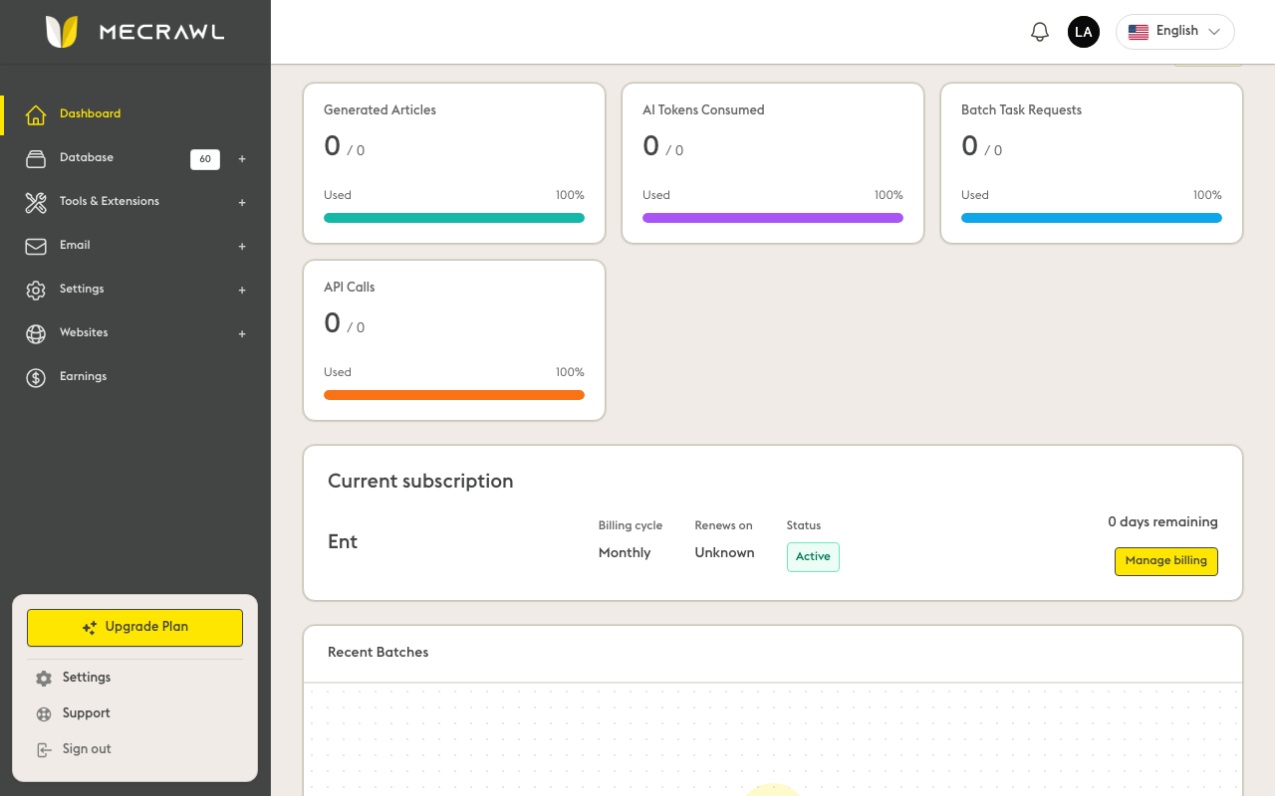Screen dimensions: 1275x796
Task: Expand the Websites submenu plus
Action: [242, 333]
